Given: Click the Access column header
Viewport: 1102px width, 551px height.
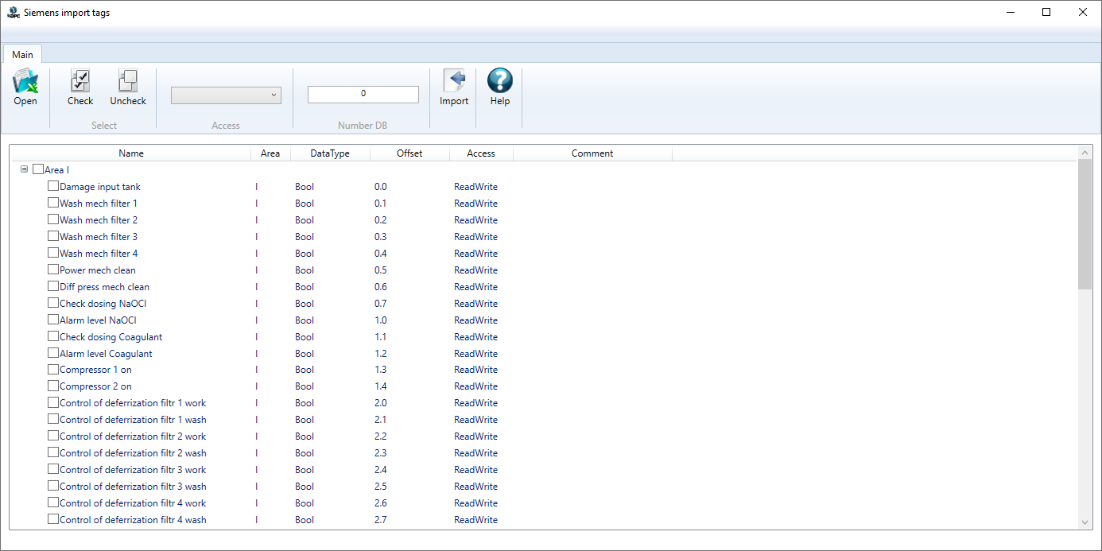Looking at the screenshot, I should pyautogui.click(x=481, y=153).
